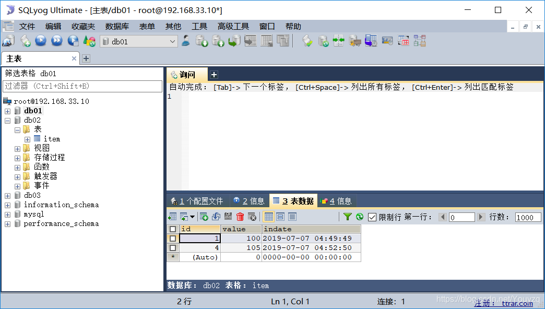
Task: Open the user manager icon
Action: coord(186,41)
